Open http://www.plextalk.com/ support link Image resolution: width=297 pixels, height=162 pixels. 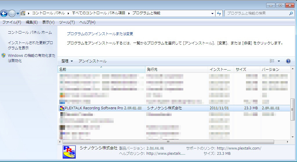(239, 148)
